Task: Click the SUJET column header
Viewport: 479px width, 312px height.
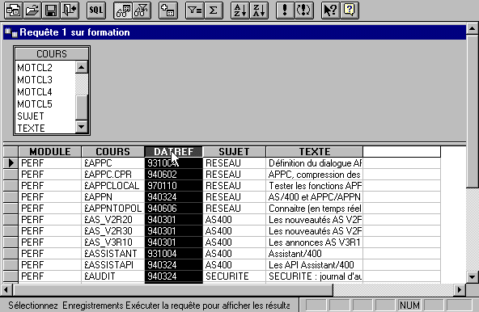Action: [x=234, y=151]
